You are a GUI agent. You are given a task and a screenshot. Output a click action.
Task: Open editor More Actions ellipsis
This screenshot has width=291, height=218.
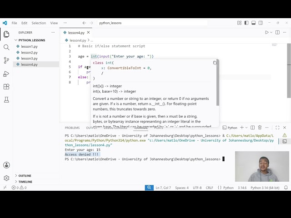(285, 32)
